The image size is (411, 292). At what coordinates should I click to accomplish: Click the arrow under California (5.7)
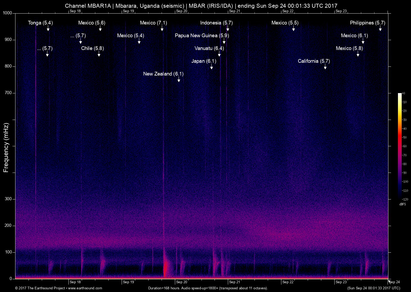[325, 67]
